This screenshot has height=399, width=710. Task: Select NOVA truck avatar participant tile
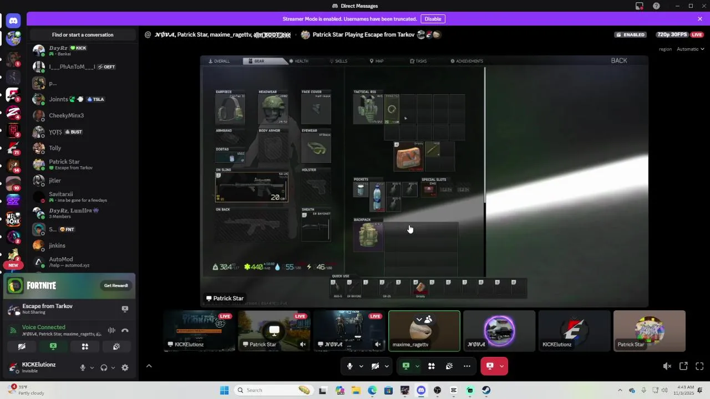point(499,331)
